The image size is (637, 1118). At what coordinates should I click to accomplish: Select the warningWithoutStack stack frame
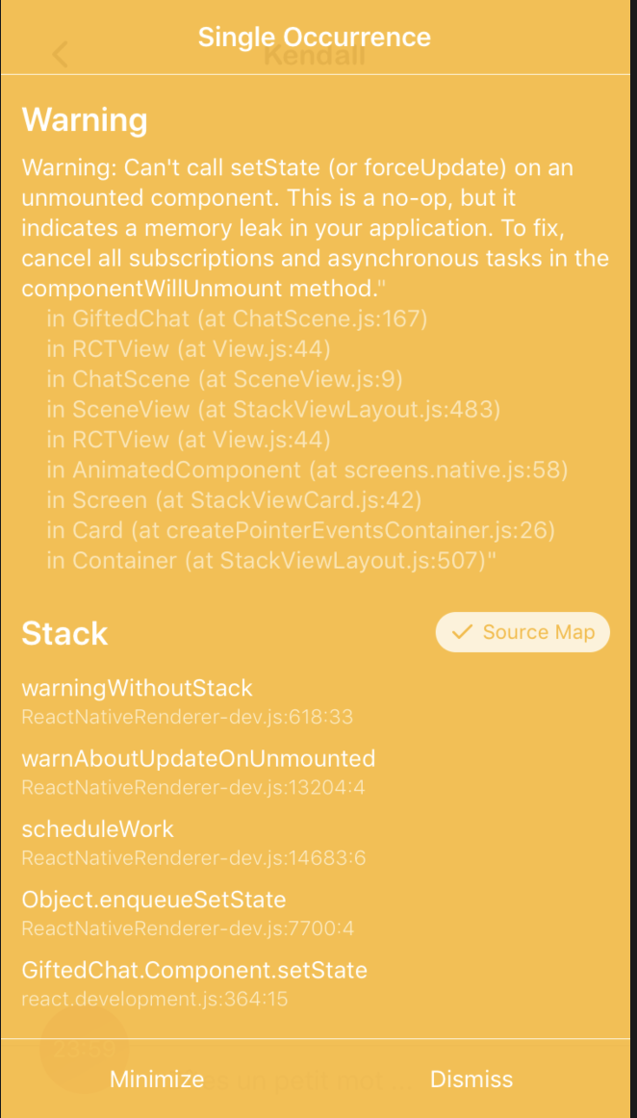click(137, 689)
